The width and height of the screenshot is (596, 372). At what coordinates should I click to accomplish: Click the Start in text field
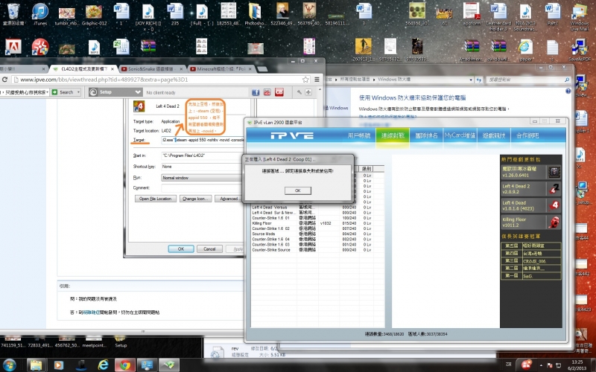click(x=202, y=155)
